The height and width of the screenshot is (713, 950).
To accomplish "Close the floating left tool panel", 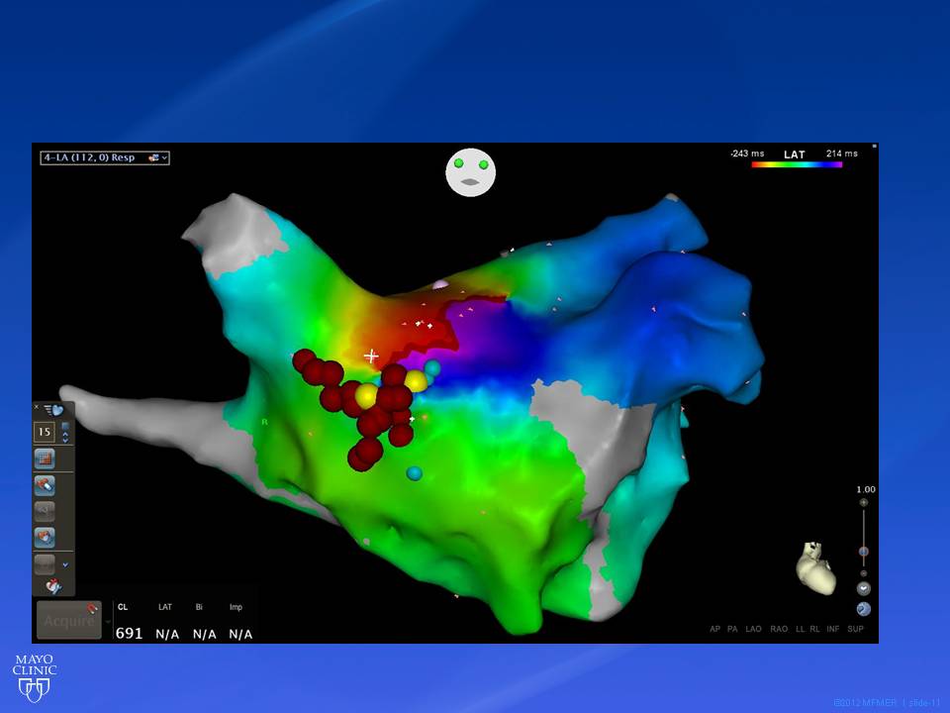I will (x=37, y=407).
